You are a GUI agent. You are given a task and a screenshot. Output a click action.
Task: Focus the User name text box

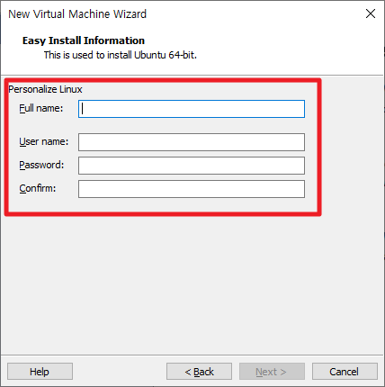point(192,142)
